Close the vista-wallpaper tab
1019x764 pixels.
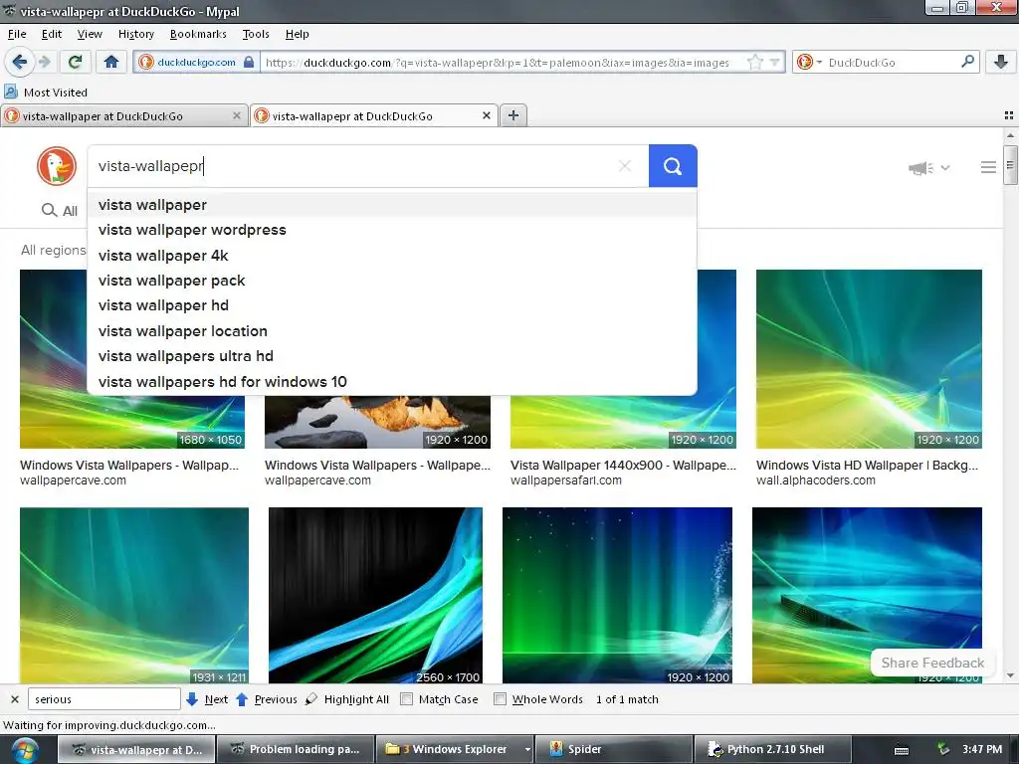click(237, 115)
